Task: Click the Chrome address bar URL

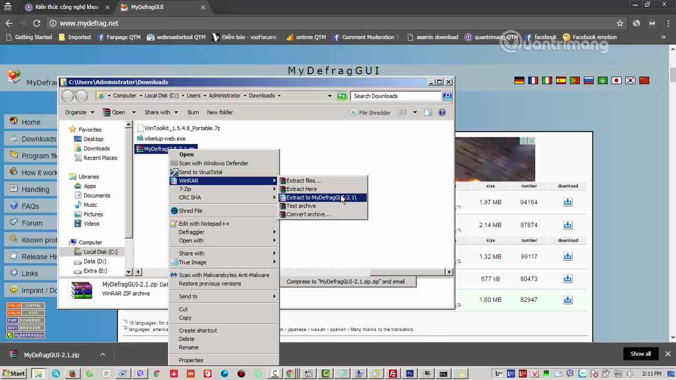Action: coord(89,23)
